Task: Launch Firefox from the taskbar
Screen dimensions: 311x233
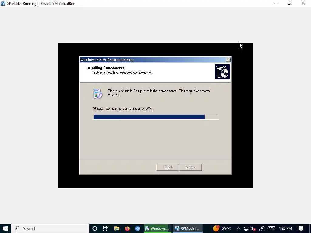Action: pos(127,228)
